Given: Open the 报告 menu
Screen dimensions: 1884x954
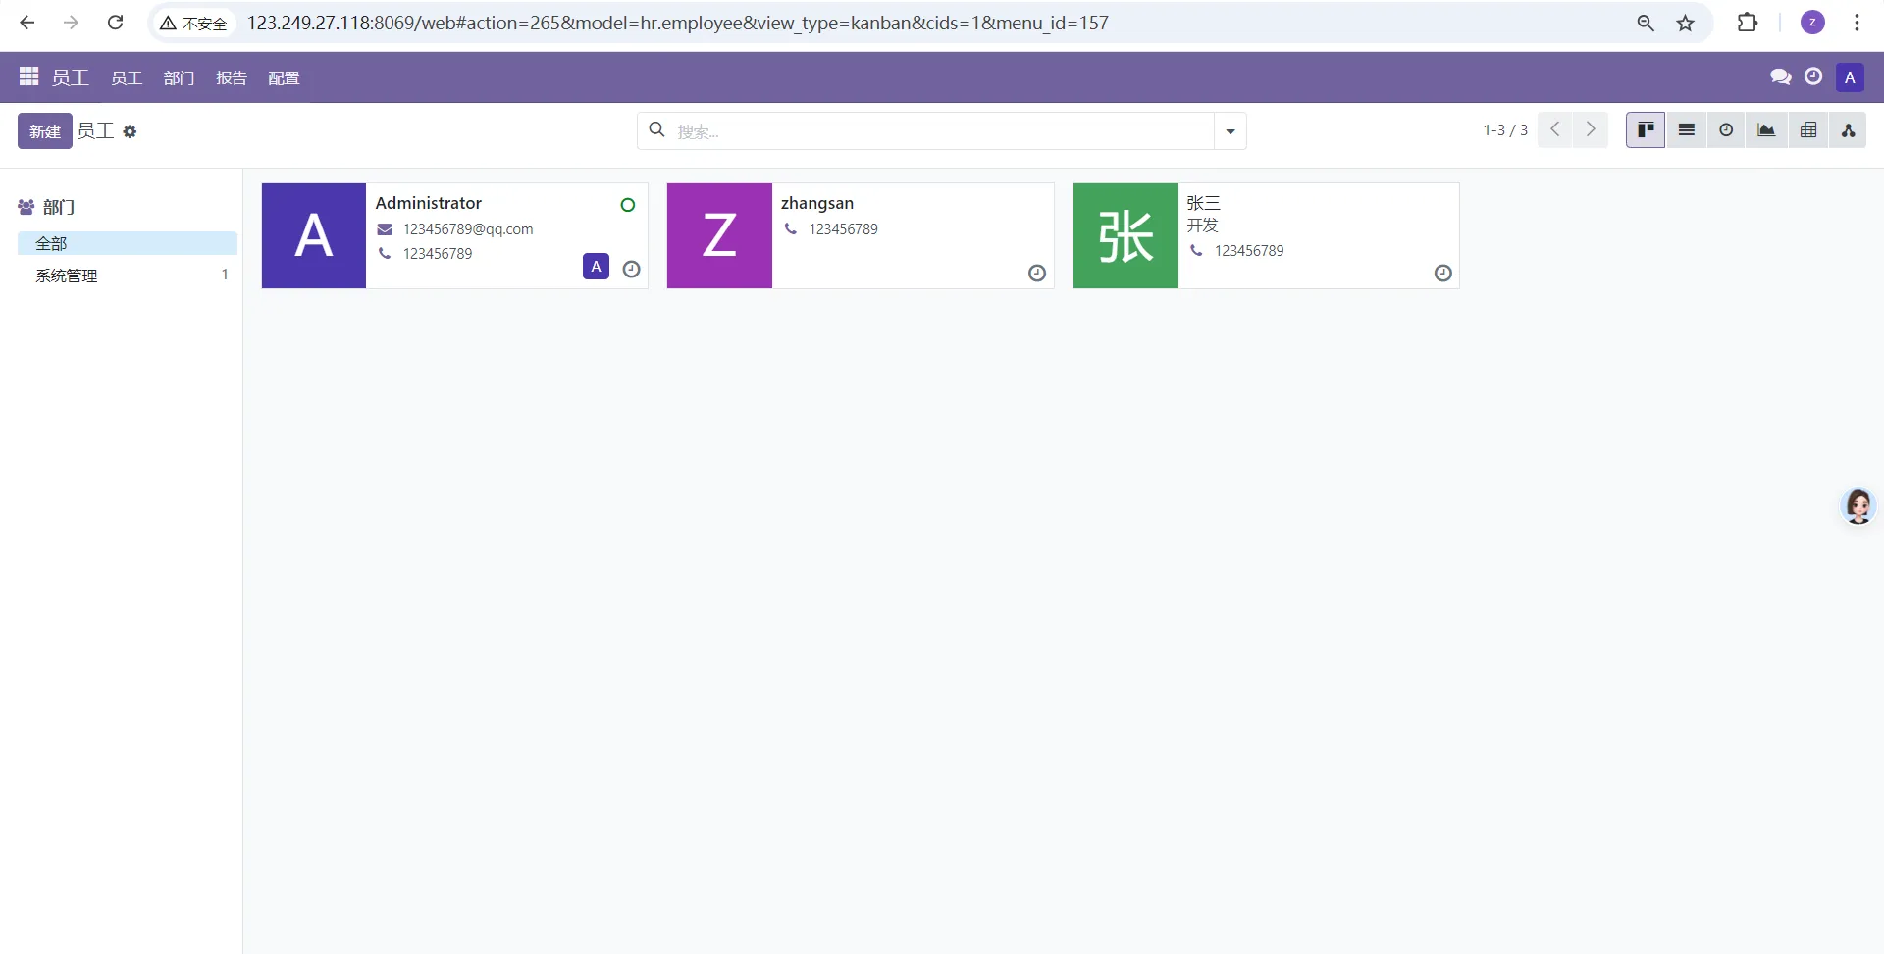Looking at the screenshot, I should tap(232, 78).
